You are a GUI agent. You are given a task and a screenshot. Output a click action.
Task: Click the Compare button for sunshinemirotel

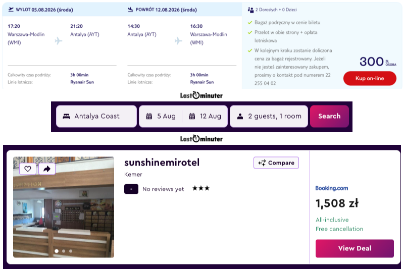(276, 163)
